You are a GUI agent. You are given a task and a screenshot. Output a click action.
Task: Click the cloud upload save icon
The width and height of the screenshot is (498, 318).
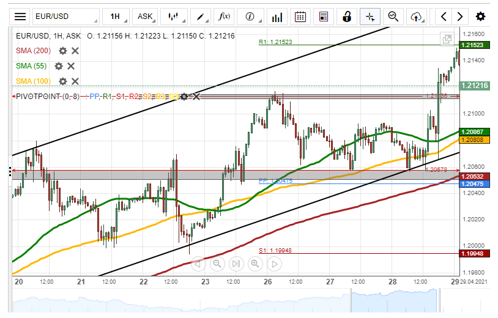point(417,17)
